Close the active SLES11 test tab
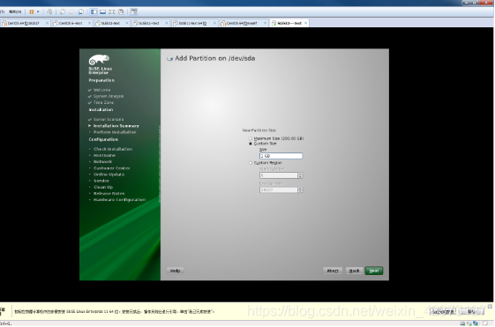495x327 pixels. click(x=305, y=23)
